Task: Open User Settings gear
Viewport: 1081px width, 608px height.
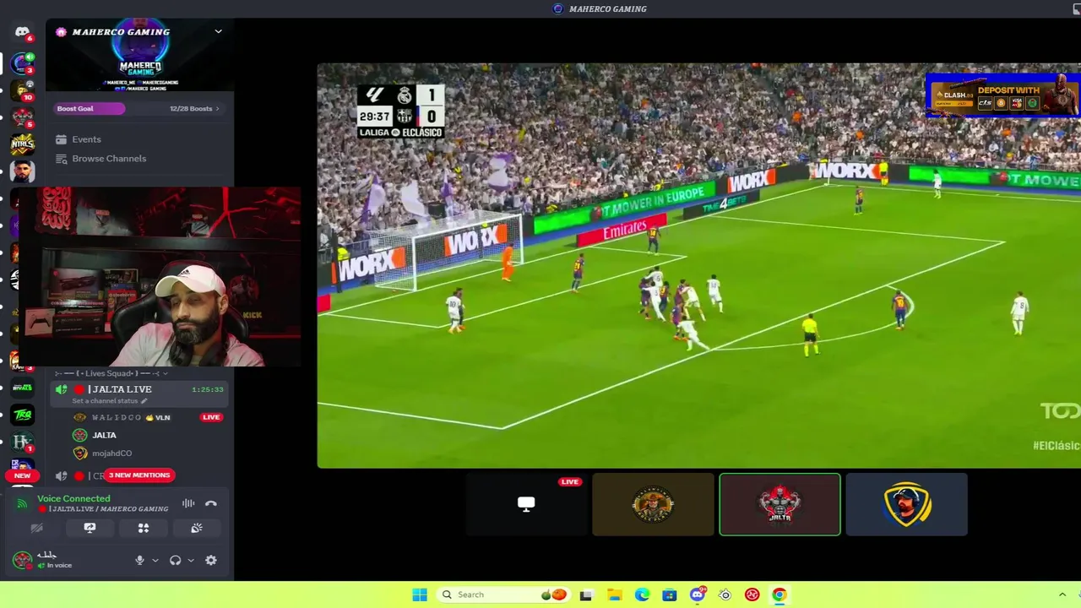Action: (211, 560)
